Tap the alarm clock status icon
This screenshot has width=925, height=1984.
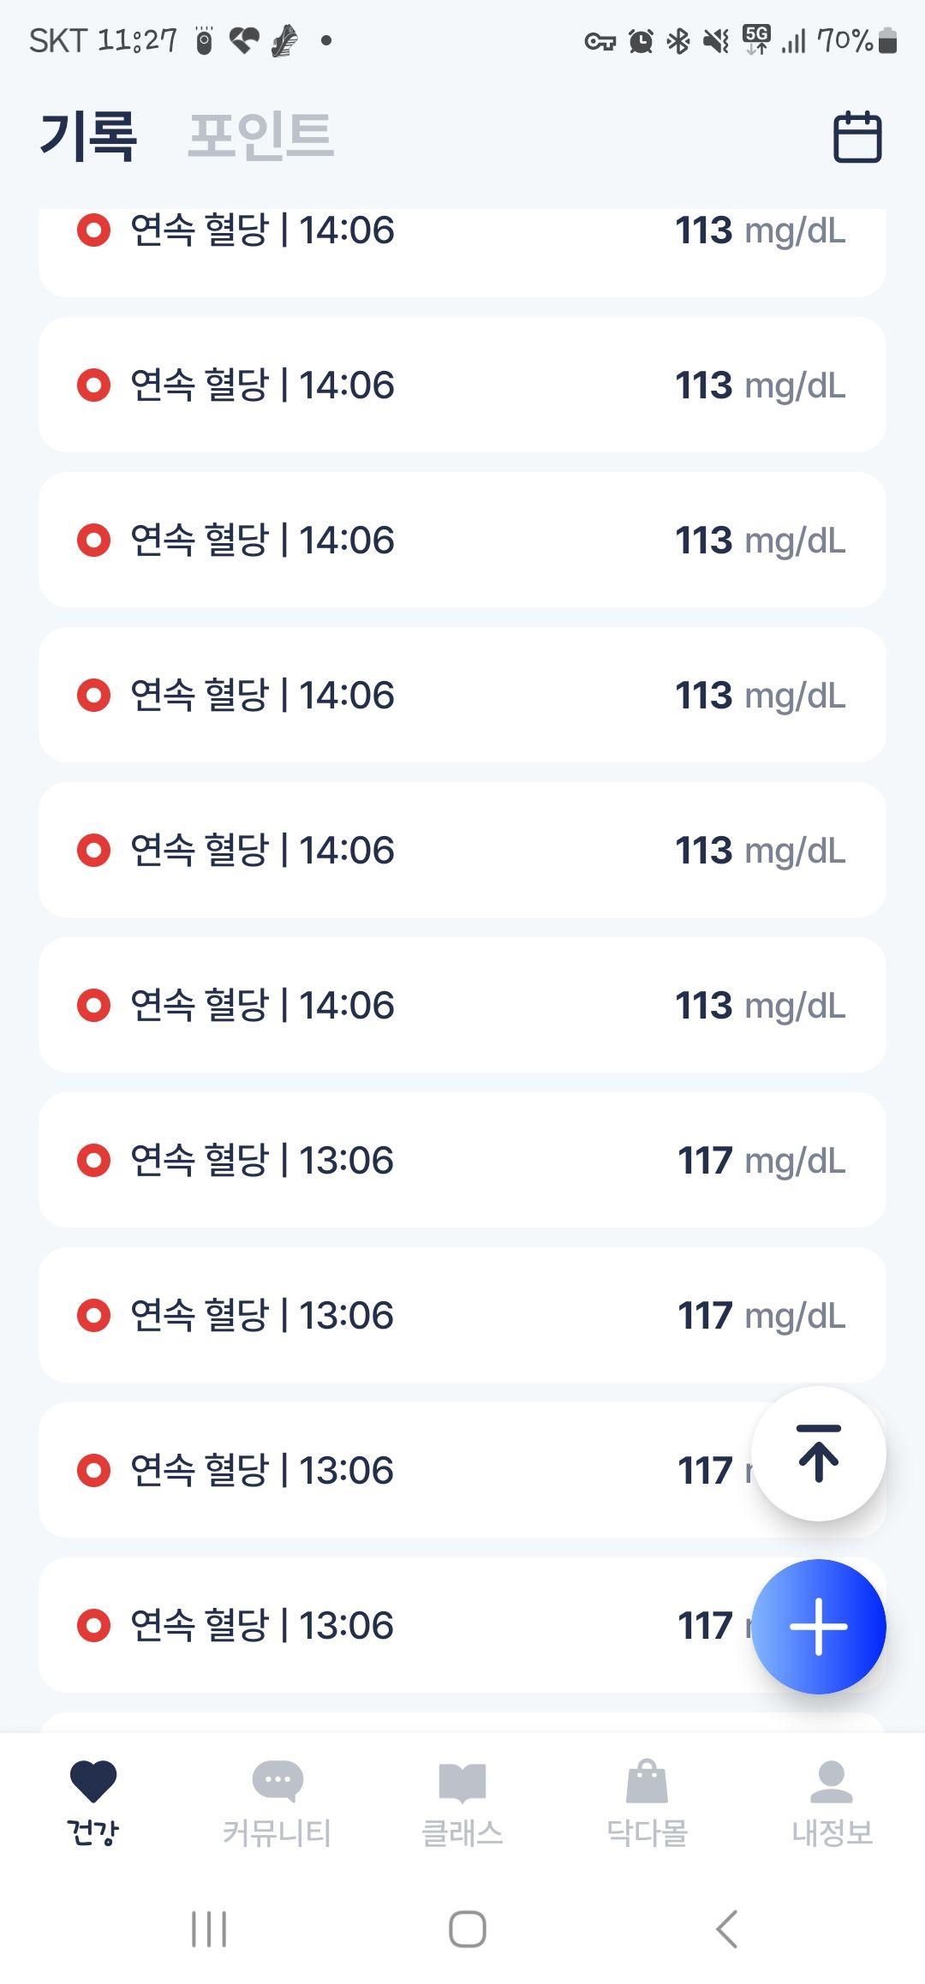(x=641, y=40)
